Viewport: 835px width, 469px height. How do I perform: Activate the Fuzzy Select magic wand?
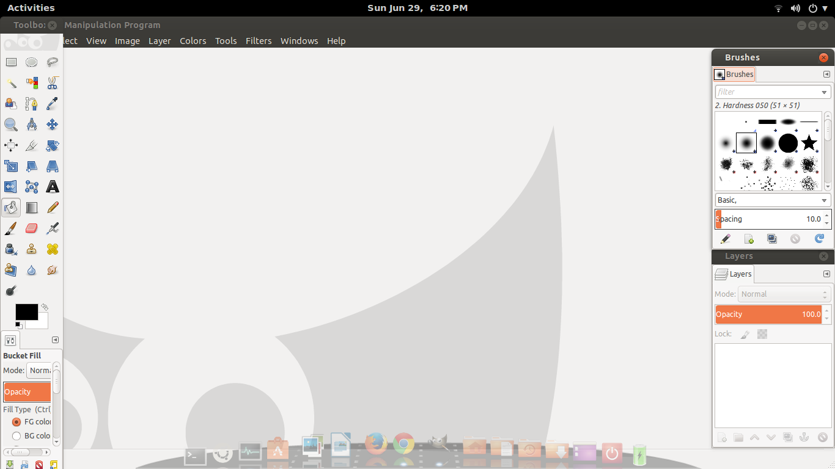(11, 83)
